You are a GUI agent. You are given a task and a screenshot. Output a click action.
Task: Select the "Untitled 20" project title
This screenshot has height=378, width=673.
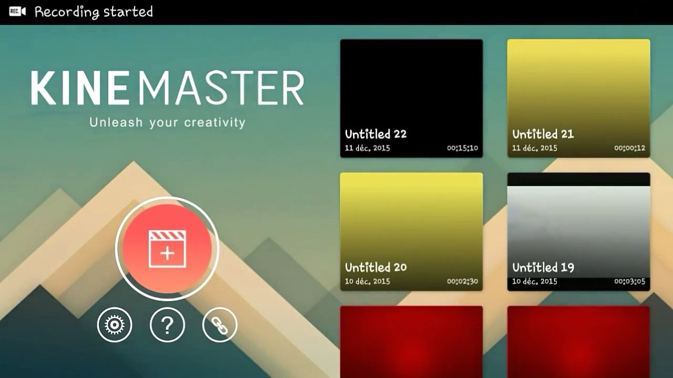point(376,267)
